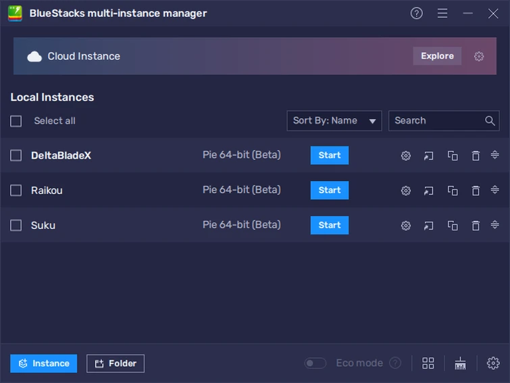Open multi-instance manager settings gear
This screenshot has height=383, width=510.
(493, 363)
